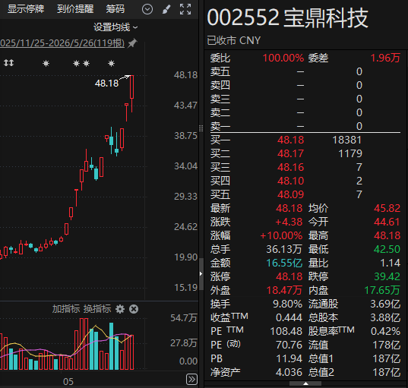Click 内盘 value 17.65万
The height and width of the screenshot is (388, 408).
point(382,290)
